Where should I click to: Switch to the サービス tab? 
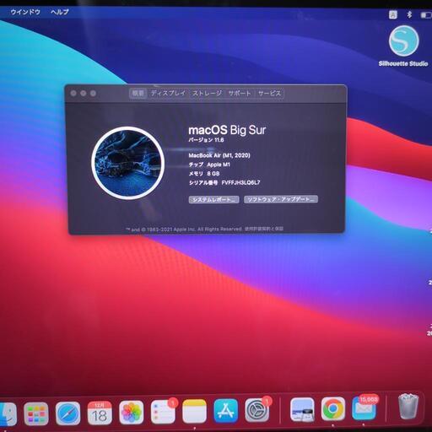coord(269,93)
